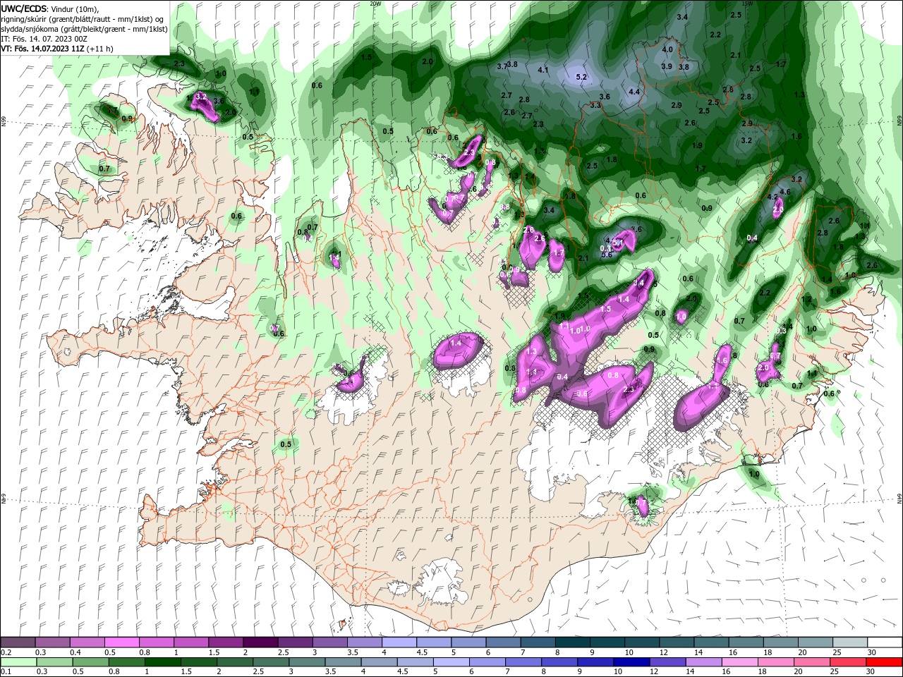Select the pale green 0.1 swatch, lower row
903x677 pixels.
tap(18, 662)
